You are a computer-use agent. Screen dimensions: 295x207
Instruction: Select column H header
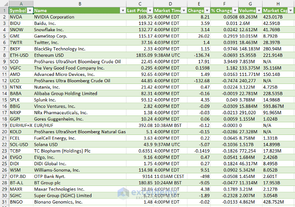click(278, 4)
